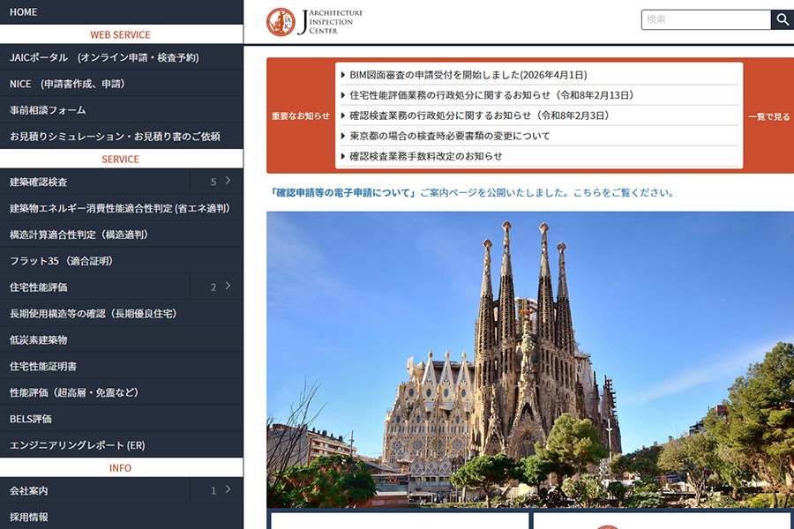Expand the 建築確認検査 submenu chevron

(228, 182)
